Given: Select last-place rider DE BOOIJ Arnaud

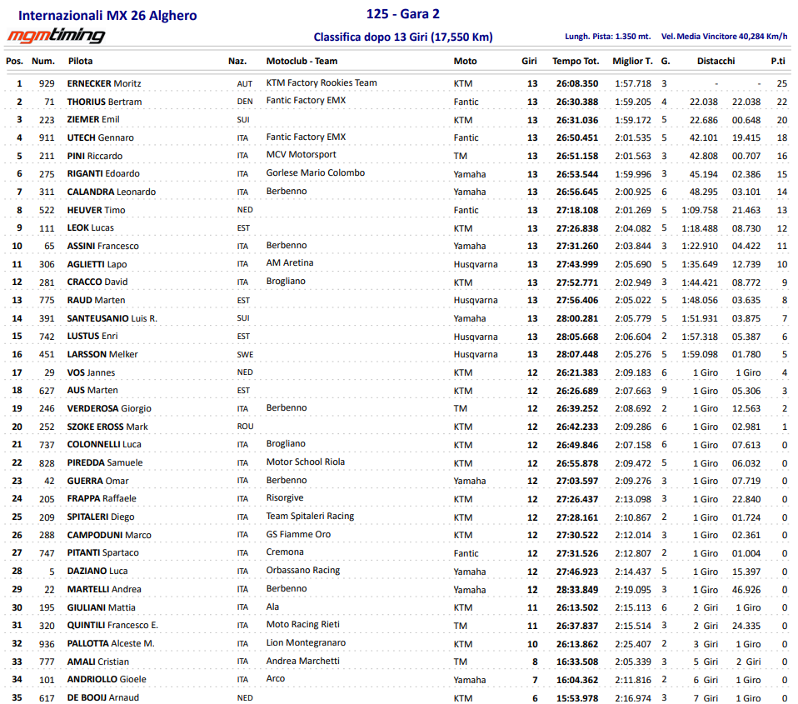Looking at the screenshot, I should 102,697.
